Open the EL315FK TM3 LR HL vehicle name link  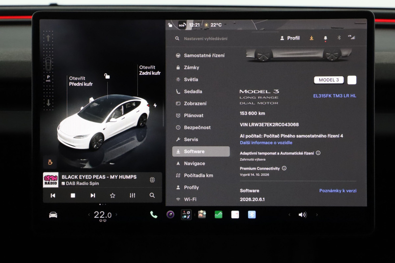[x=334, y=96]
